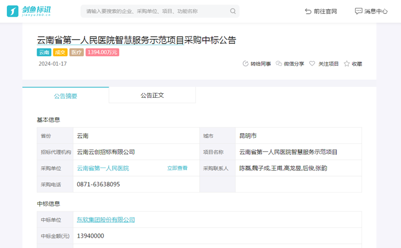Select 转给同事 text button
The height and width of the screenshot is (248, 401).
click(x=261, y=64)
